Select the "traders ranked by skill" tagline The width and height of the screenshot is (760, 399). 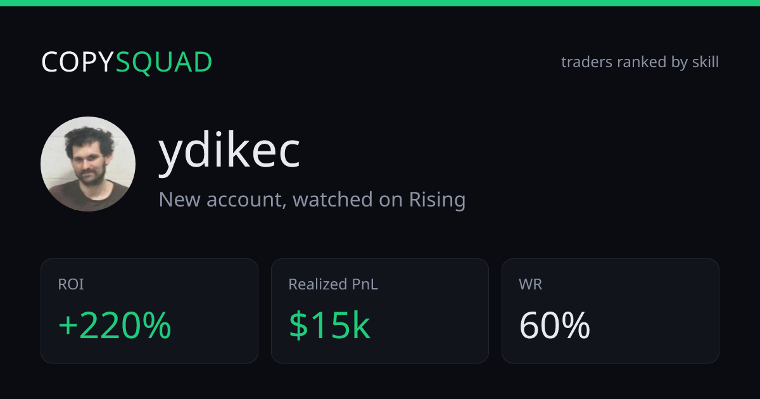(640, 62)
